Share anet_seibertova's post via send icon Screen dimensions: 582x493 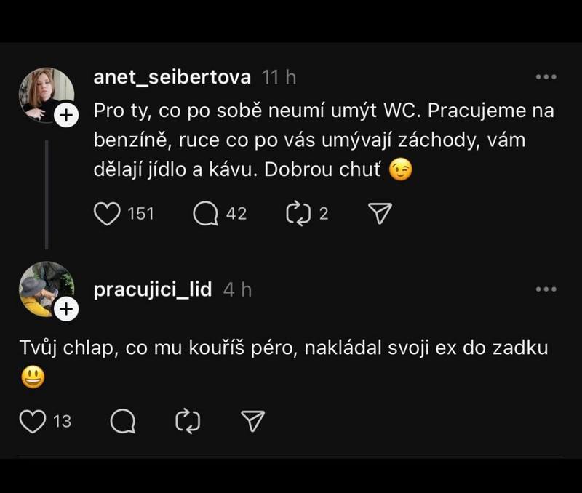[x=380, y=213]
